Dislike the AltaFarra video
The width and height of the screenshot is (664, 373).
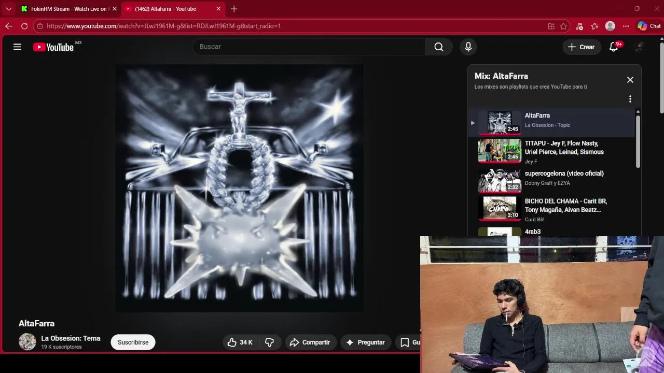[x=270, y=342]
